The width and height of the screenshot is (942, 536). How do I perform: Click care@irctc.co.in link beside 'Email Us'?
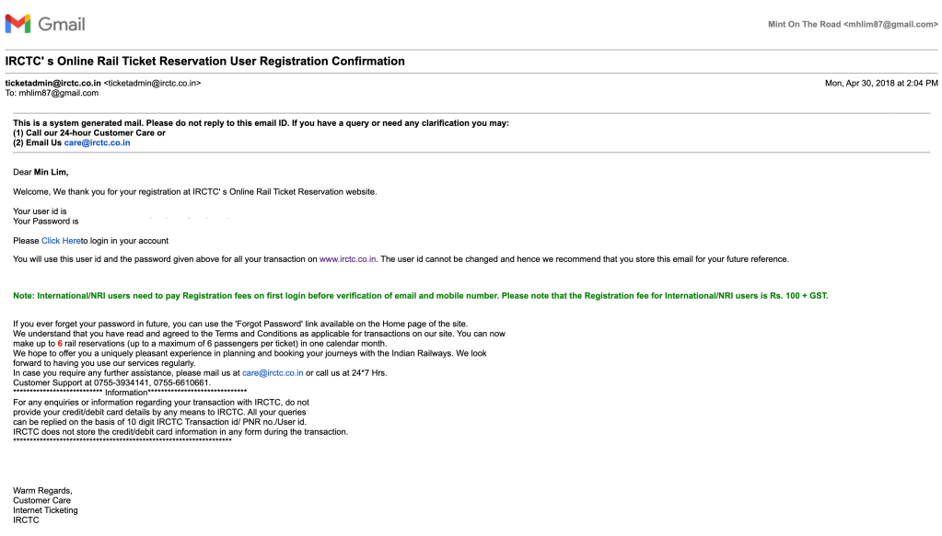point(97,143)
